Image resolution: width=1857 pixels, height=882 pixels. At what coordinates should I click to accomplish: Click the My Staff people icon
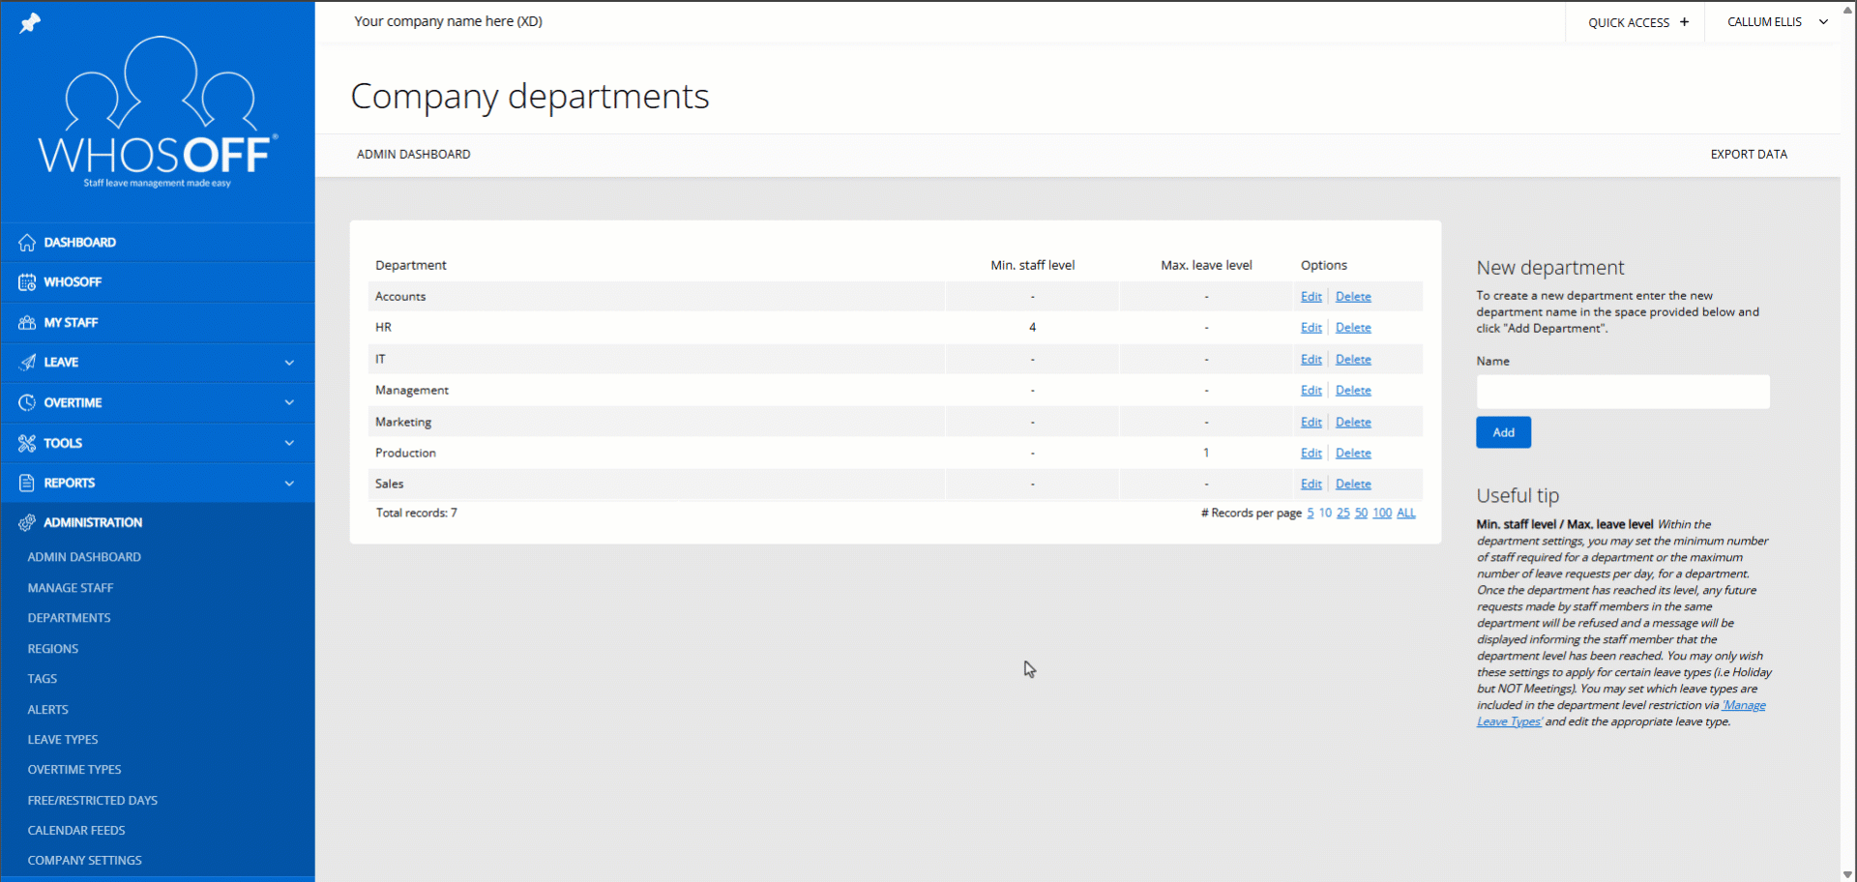click(27, 323)
